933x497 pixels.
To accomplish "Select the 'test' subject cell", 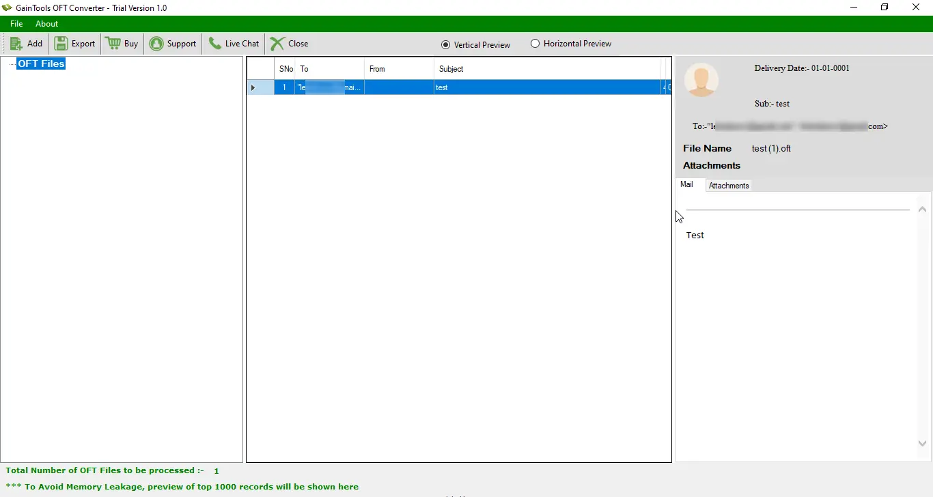I will pyautogui.click(x=547, y=87).
